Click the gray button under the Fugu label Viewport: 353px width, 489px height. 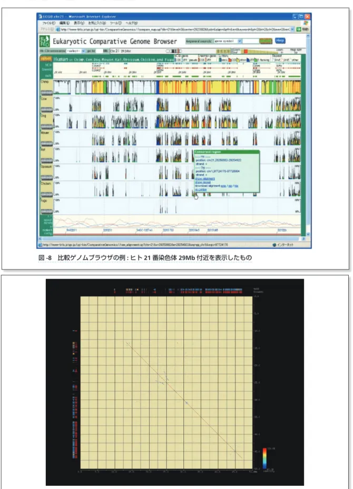click(47, 211)
